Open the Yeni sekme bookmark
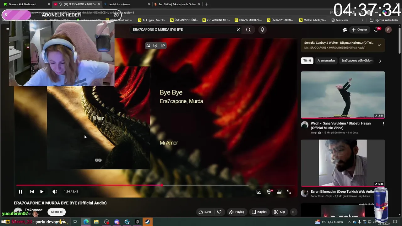This screenshot has width=402, height=226. [340, 20]
